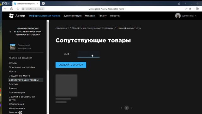The image size is (202, 114).
Task: Open Локализация in the sidebar
Action: [17, 92]
